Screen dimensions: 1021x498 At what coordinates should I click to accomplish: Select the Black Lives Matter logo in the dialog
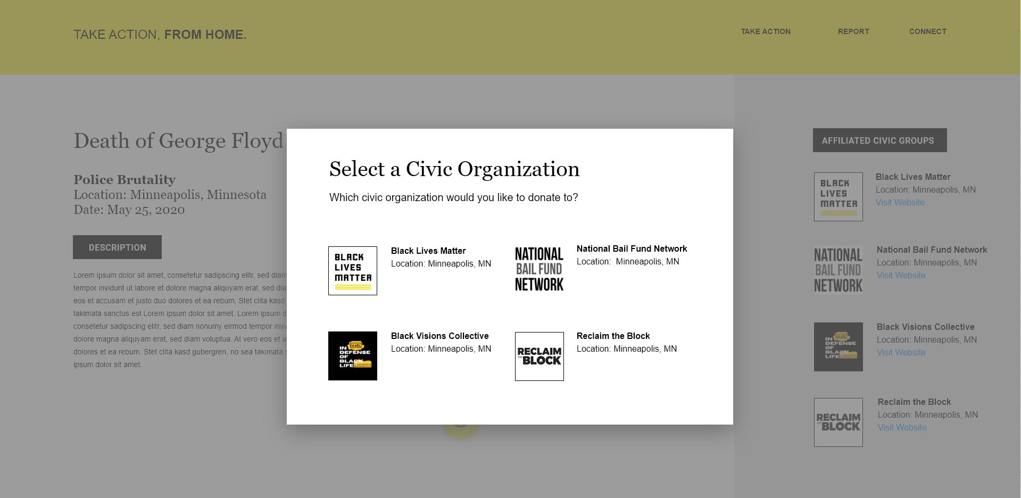point(353,271)
